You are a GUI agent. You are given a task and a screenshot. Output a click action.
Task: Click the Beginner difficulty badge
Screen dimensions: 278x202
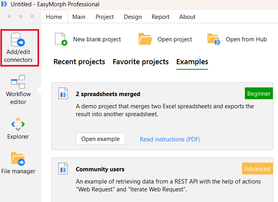(x=259, y=93)
